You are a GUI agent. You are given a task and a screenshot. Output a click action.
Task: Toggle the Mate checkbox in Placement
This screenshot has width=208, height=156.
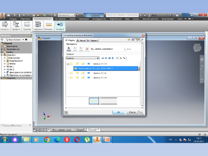click(125, 49)
